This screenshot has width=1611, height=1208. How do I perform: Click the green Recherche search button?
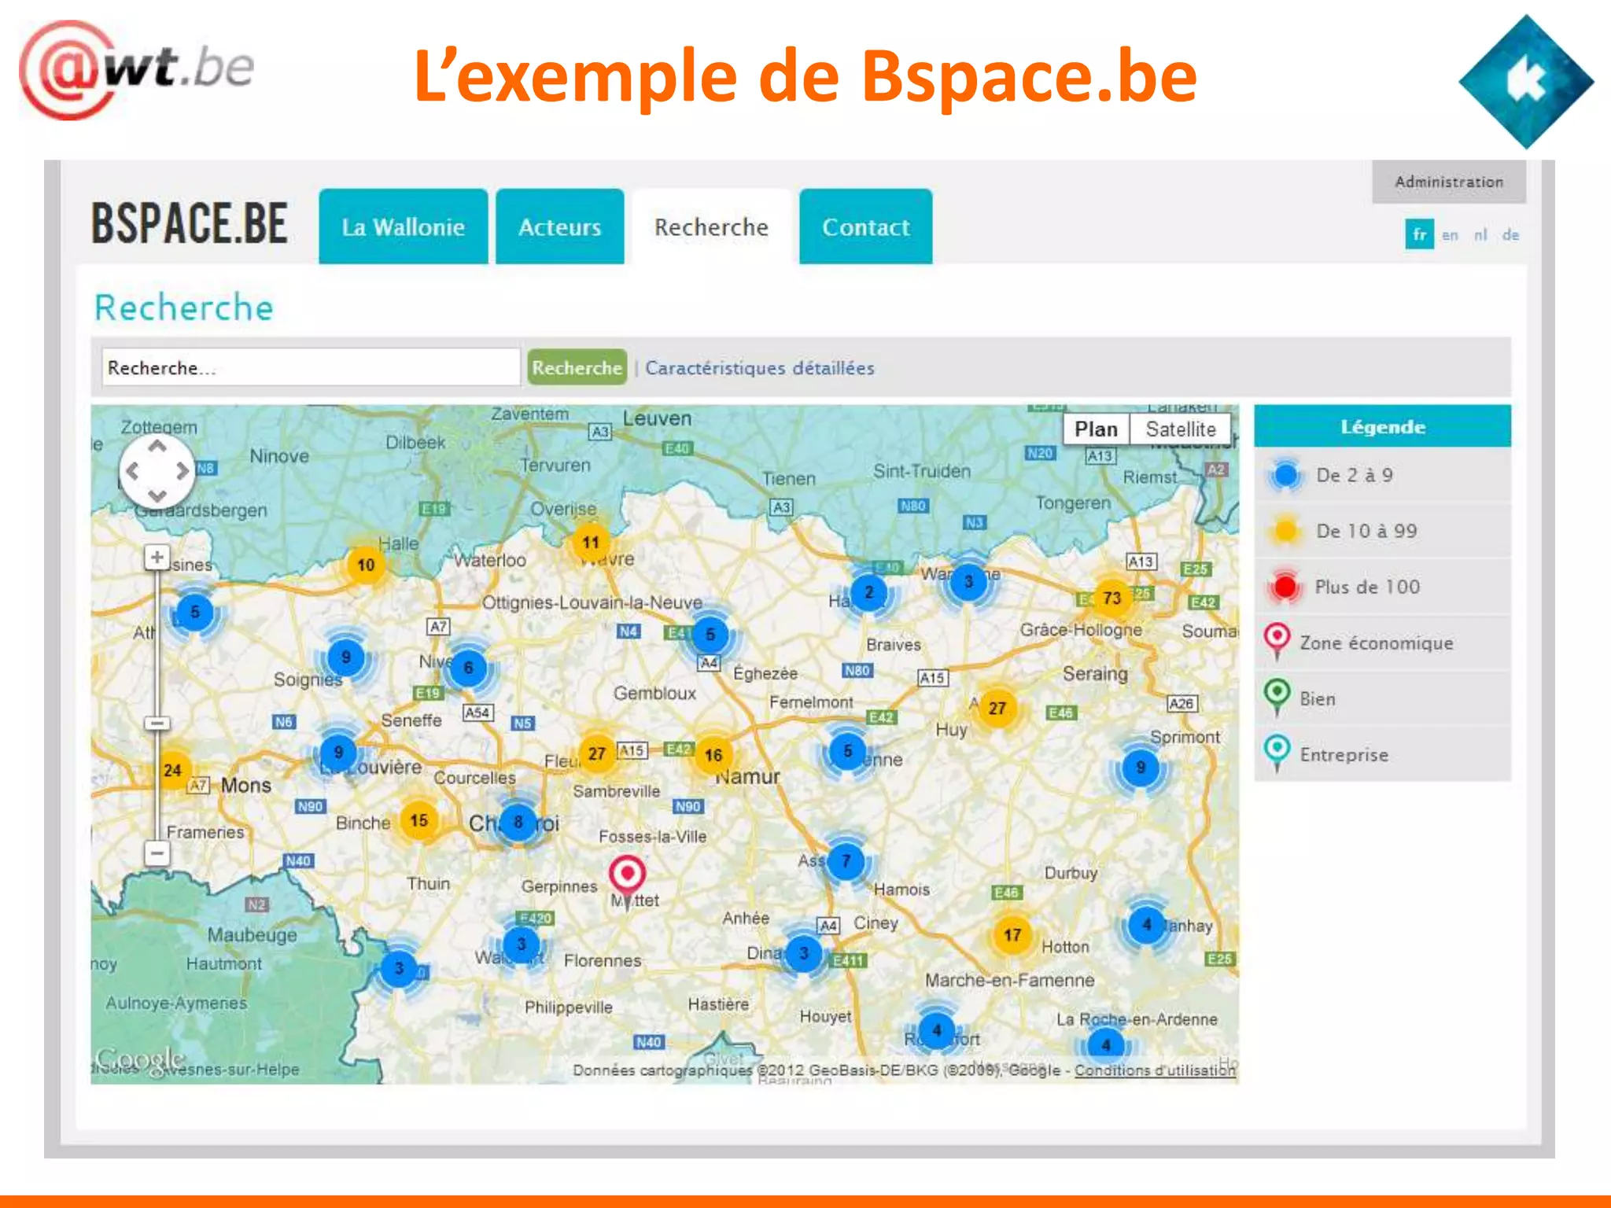pyautogui.click(x=577, y=367)
